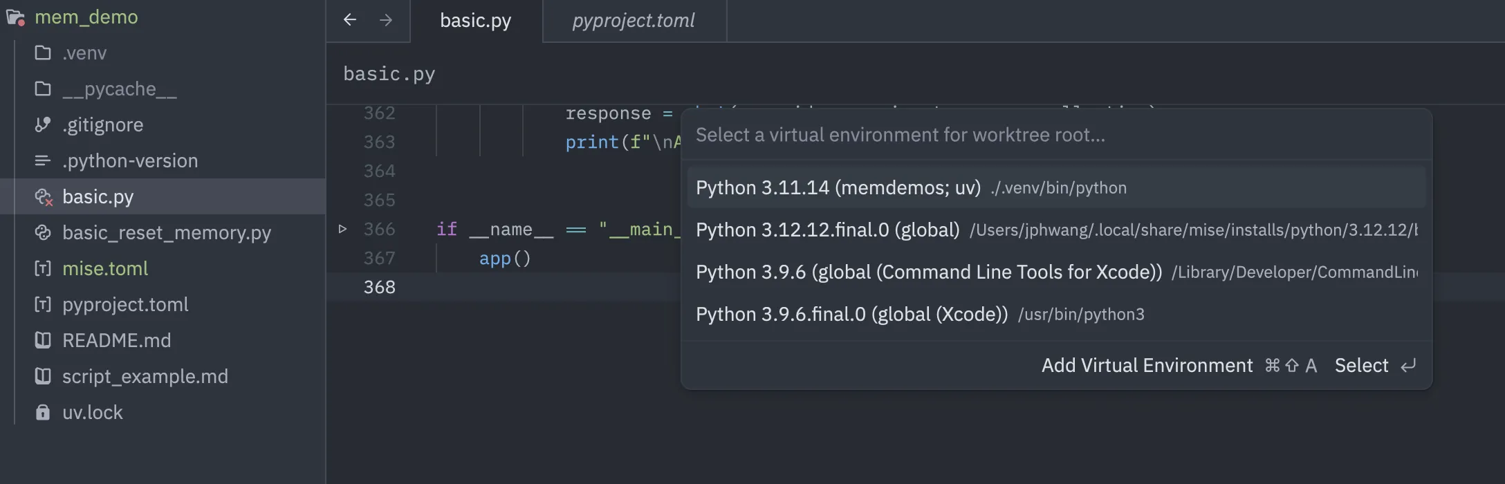
Task: Click line number 367 in the gutter
Action: click(380, 258)
